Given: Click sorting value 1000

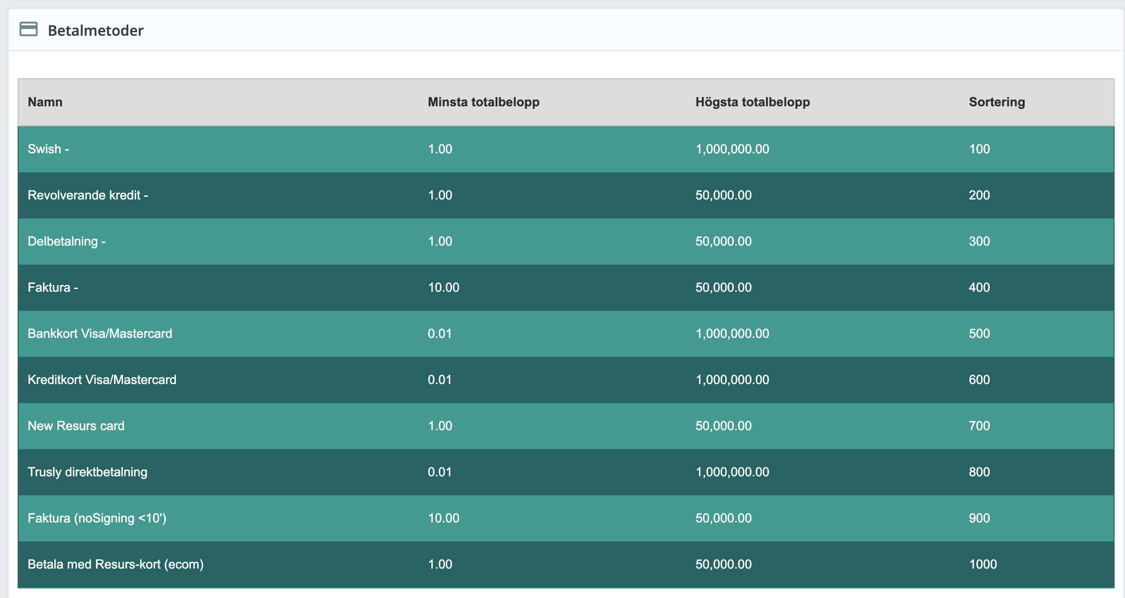Looking at the screenshot, I should click(x=983, y=564).
